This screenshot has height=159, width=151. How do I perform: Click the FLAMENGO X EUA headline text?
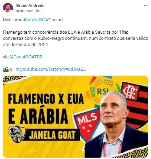click(x=46, y=99)
